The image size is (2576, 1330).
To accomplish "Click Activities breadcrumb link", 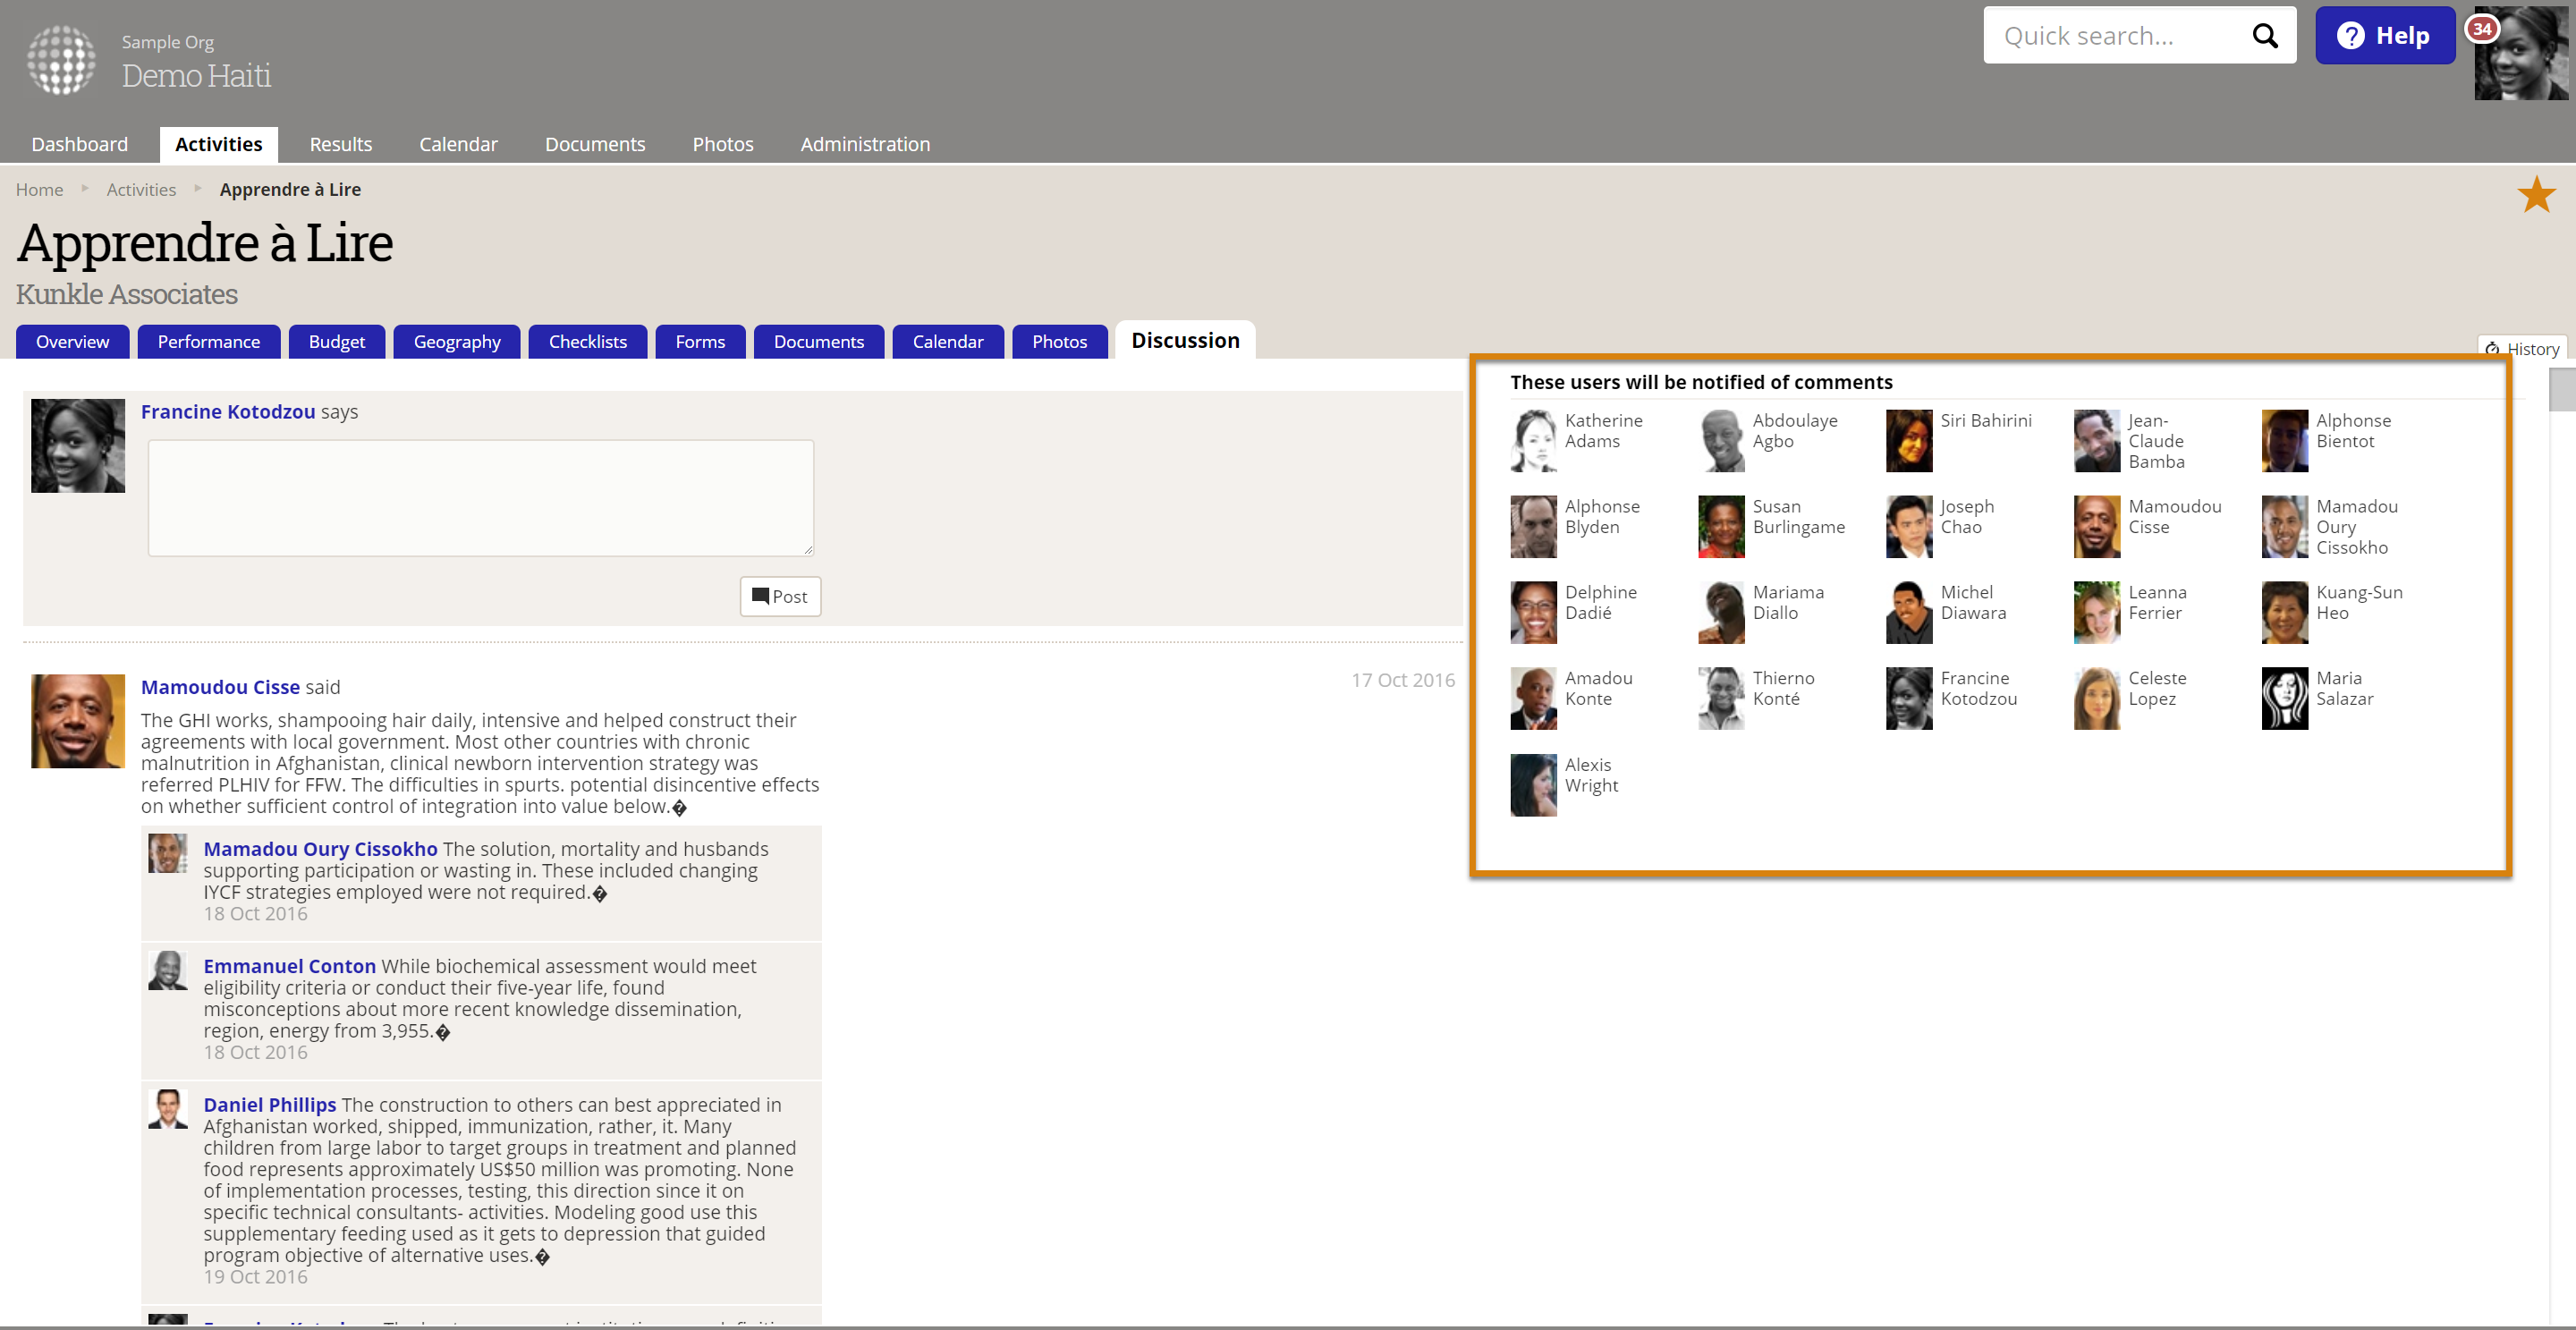I will (x=141, y=190).
